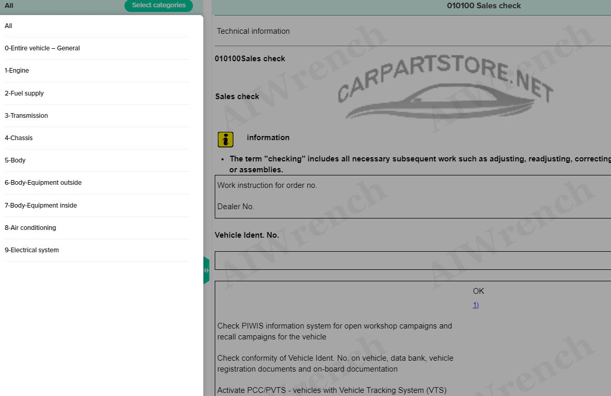Pick 7-Body-Equipment inside option
The width and height of the screenshot is (611, 396).
(41, 206)
